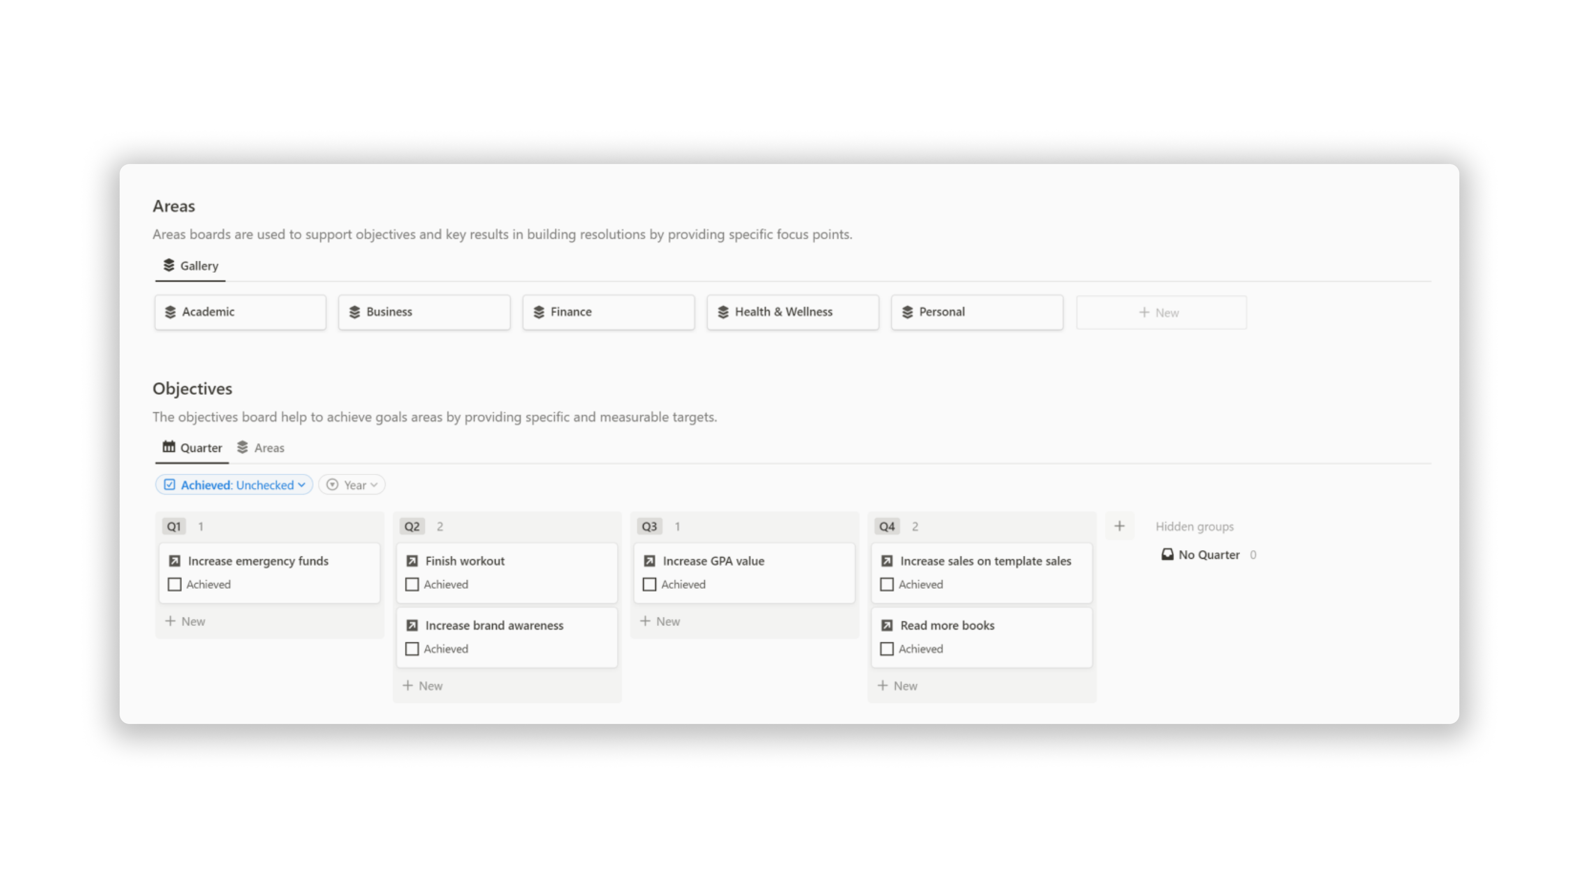The image size is (1579, 888).
Task: Open the Year filter dropdown
Action: tap(352, 485)
